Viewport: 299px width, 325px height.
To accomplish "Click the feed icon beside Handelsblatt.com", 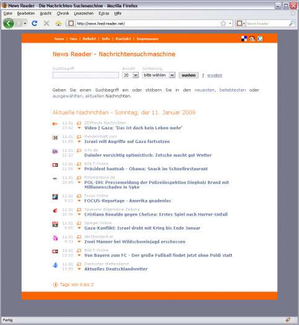I will coord(79,137).
